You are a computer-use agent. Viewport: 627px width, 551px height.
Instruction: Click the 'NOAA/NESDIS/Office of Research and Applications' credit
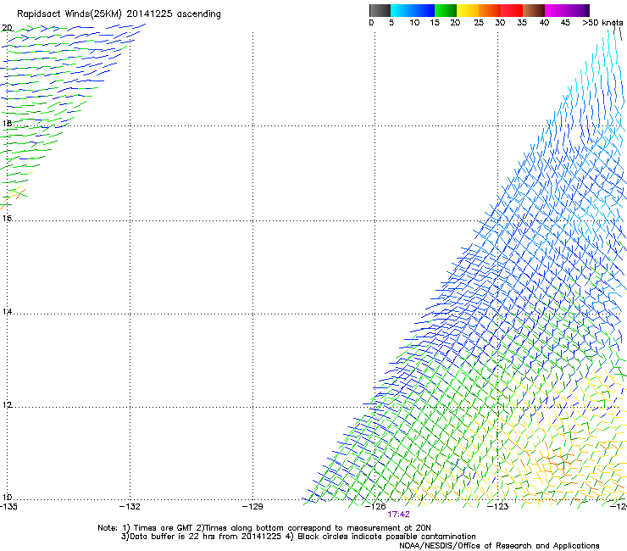click(x=499, y=546)
